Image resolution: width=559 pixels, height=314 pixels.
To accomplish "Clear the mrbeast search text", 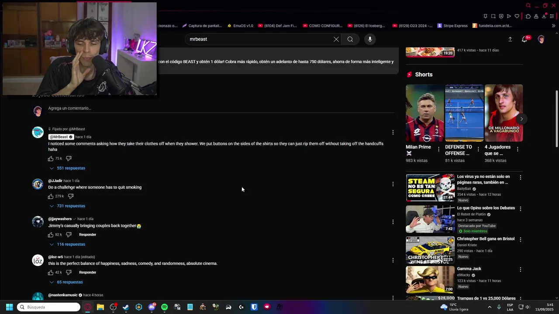I will point(336,39).
